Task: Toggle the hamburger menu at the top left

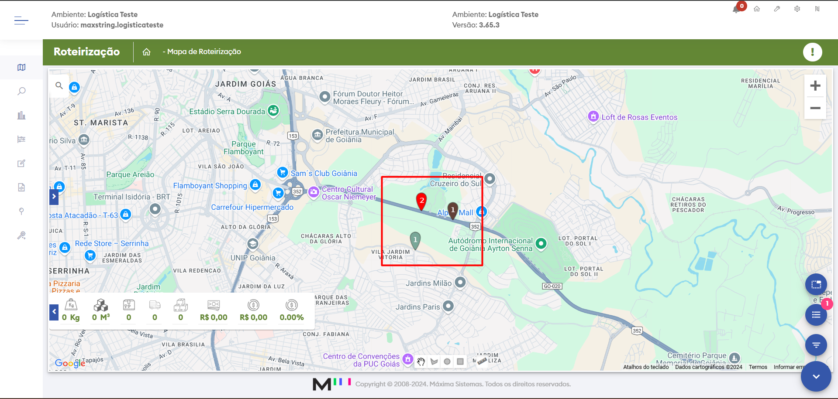Action: [21, 20]
